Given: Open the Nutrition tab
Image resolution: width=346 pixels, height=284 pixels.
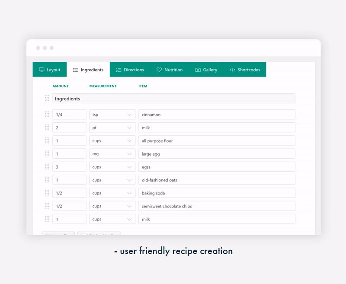Looking at the screenshot, I should click(x=169, y=70).
